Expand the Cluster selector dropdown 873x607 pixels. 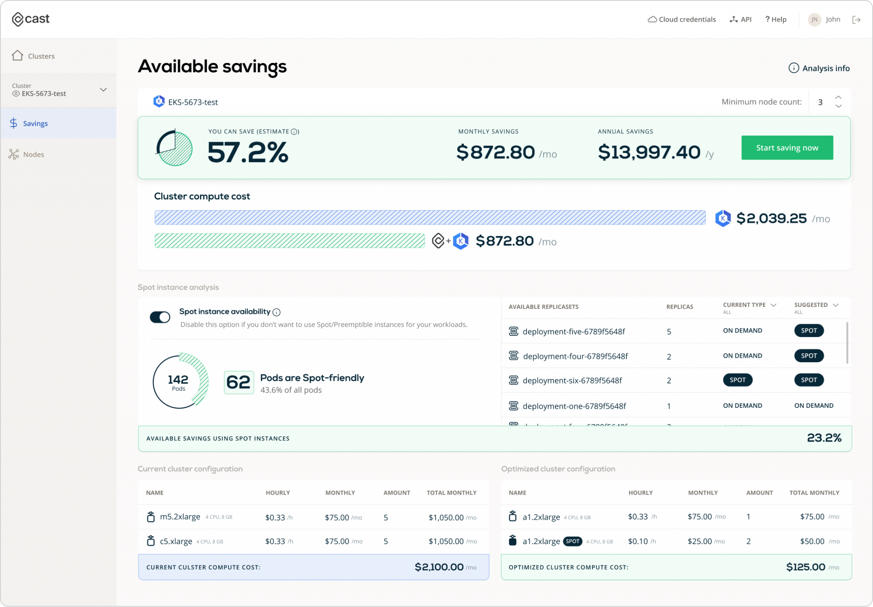pos(103,90)
